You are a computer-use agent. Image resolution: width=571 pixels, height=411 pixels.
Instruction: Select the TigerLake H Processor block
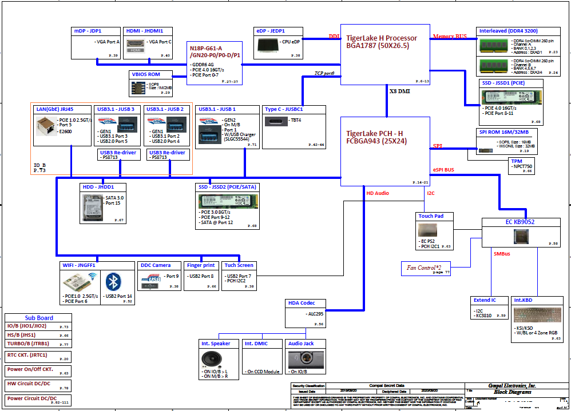point(385,54)
